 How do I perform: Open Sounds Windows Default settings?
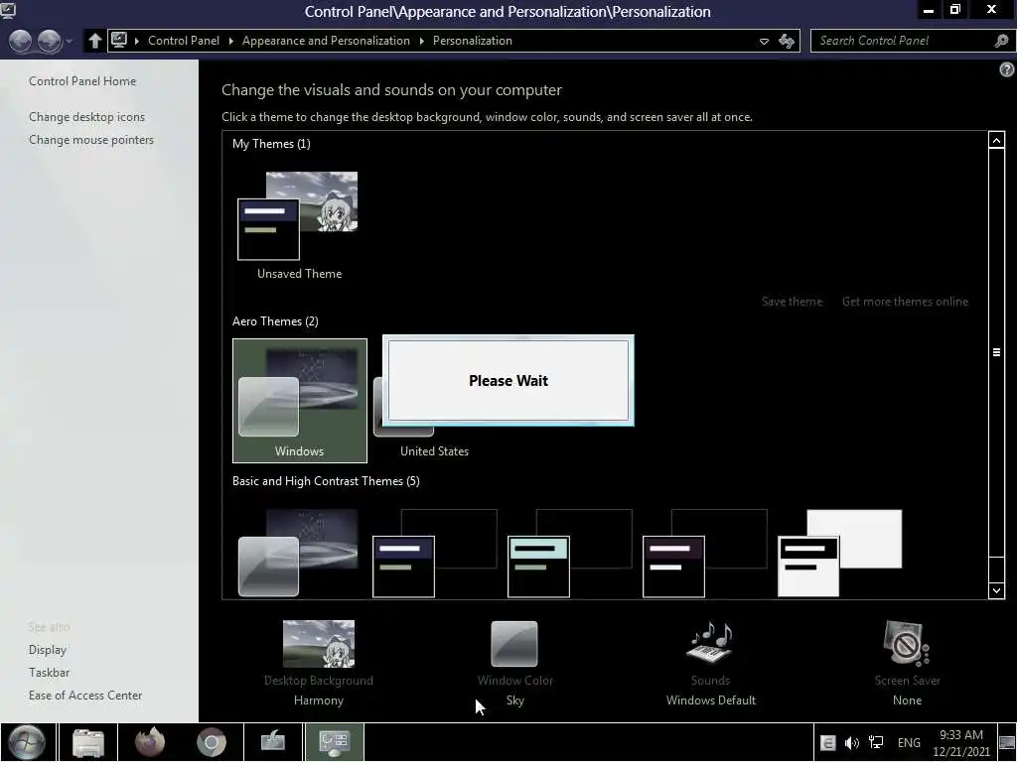711,664
